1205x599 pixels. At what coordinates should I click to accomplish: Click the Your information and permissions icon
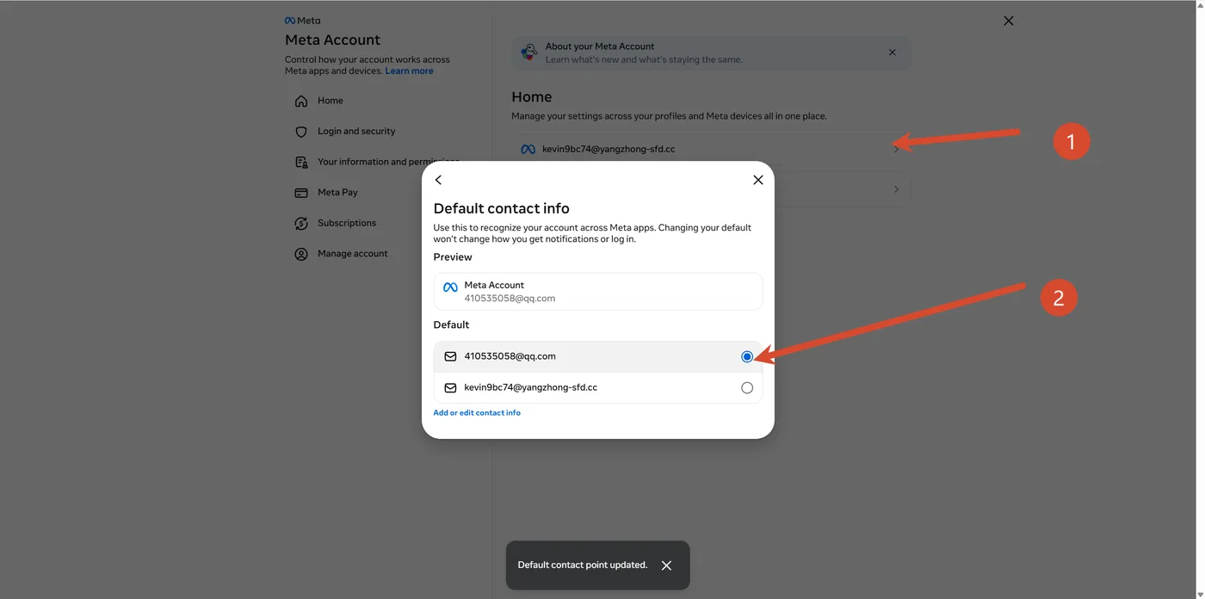[x=301, y=163]
